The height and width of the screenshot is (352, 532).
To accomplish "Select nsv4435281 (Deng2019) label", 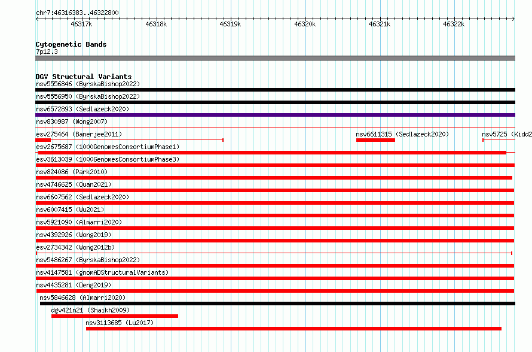I will 74,285.
